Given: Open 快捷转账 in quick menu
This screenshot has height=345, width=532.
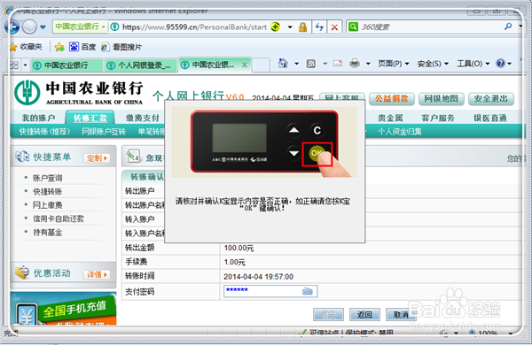Looking at the screenshot, I should (x=47, y=191).
